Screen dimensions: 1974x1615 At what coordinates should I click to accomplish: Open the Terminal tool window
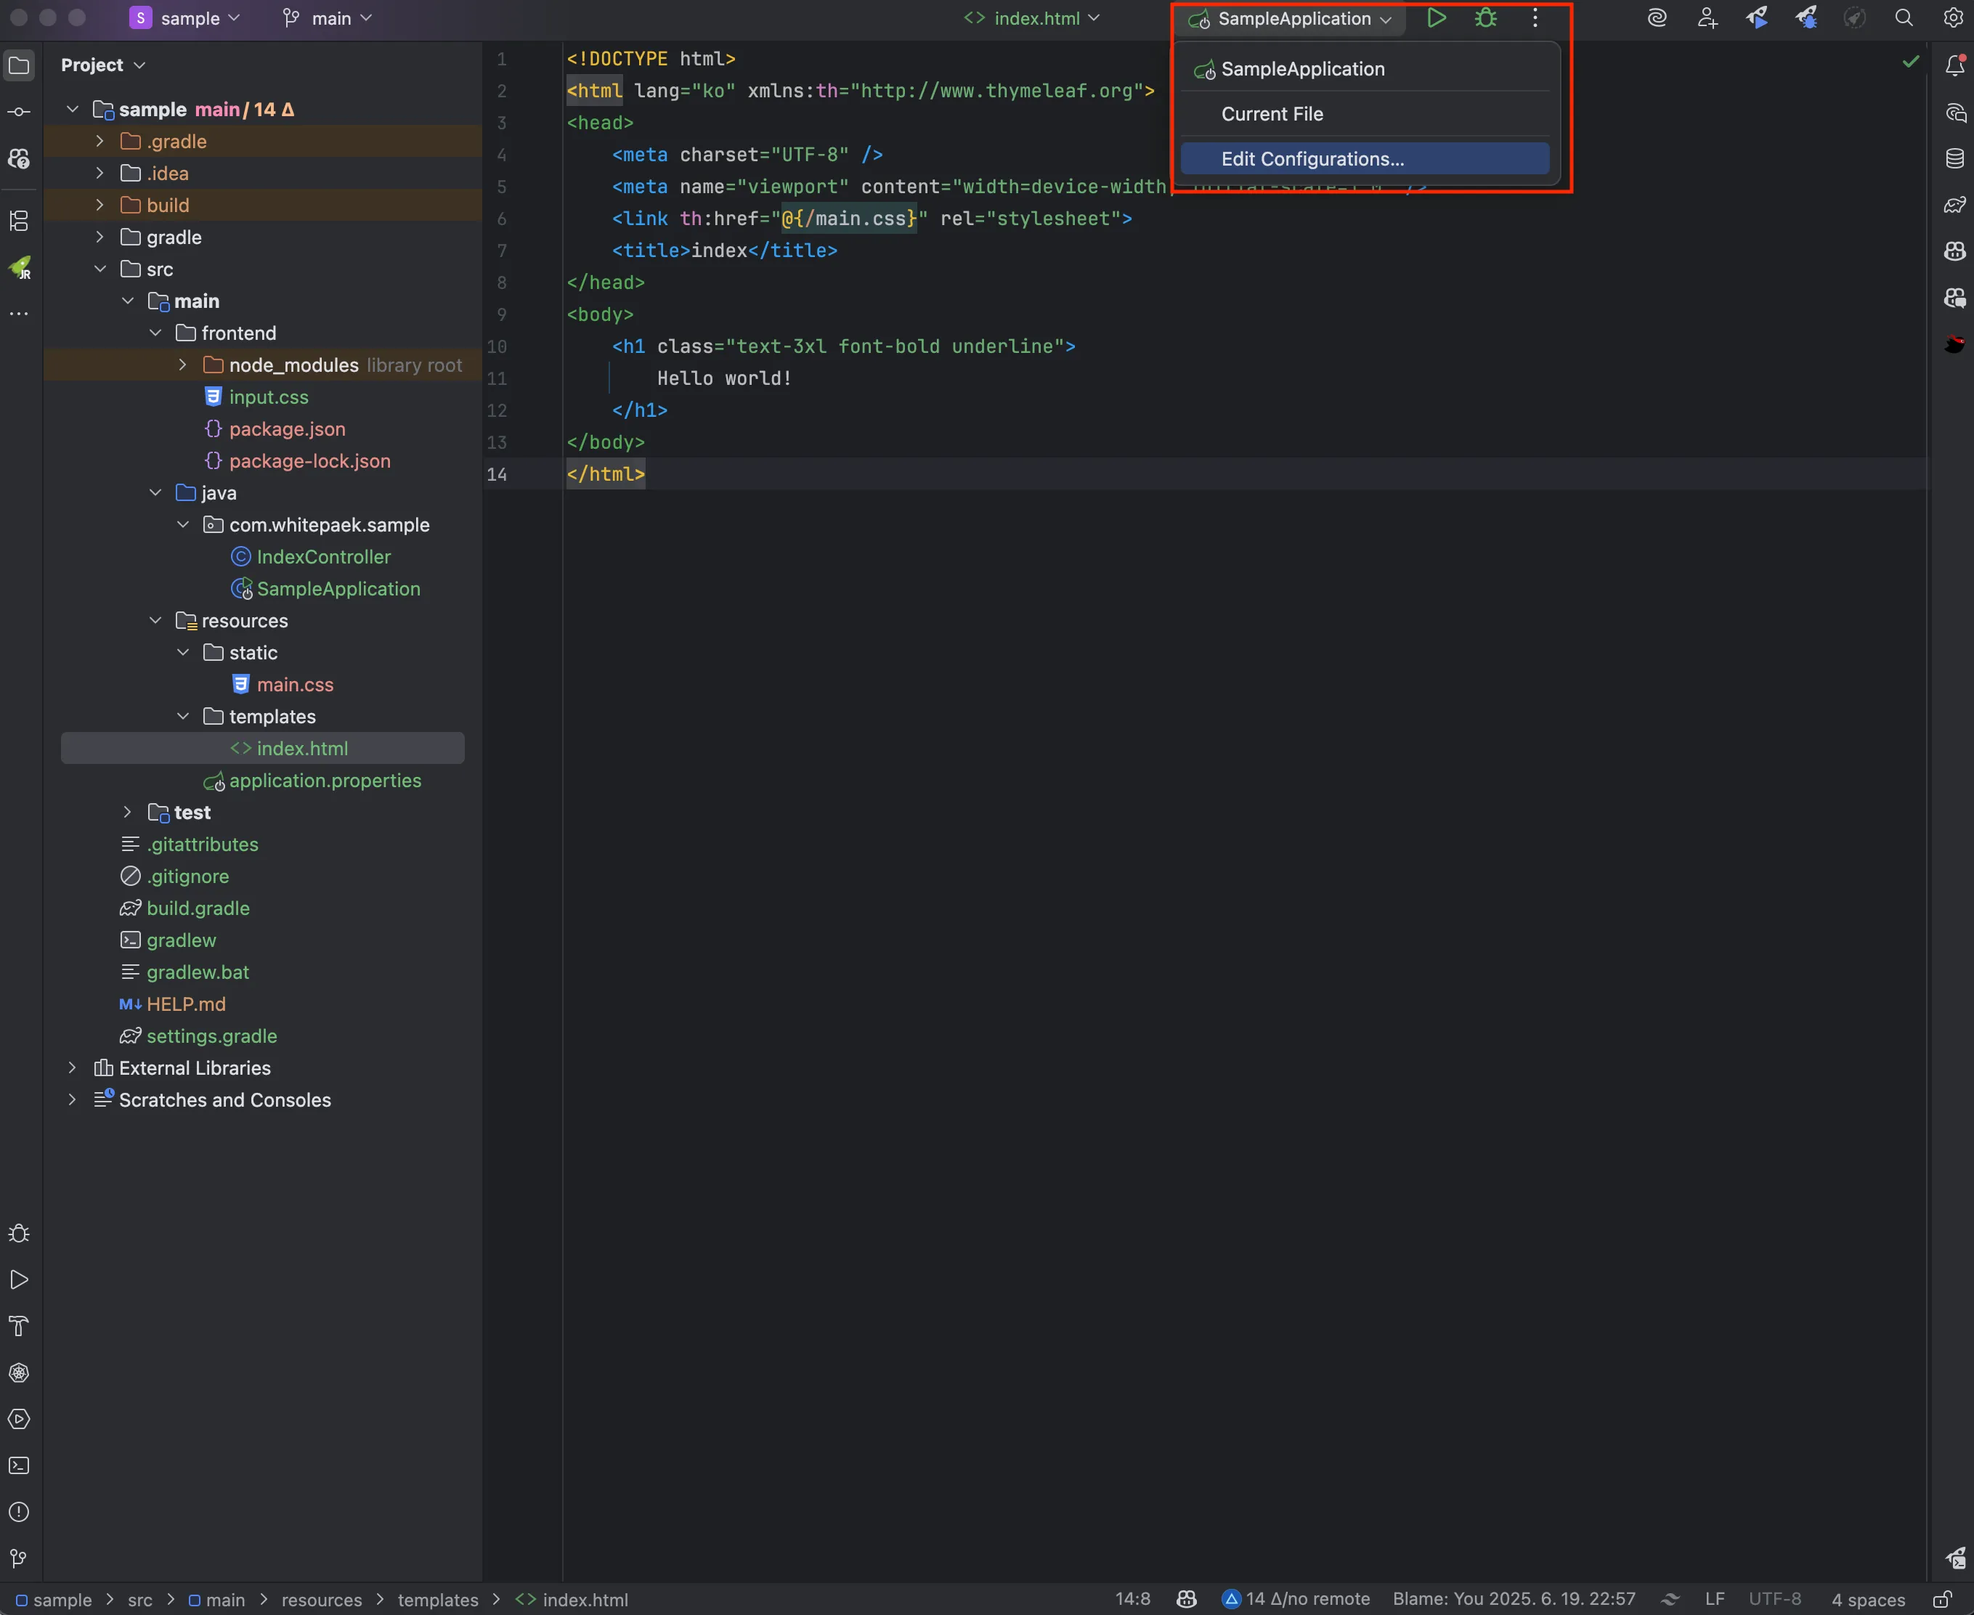tap(19, 1466)
